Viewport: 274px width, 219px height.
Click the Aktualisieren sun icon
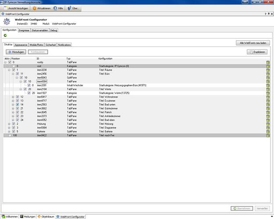35,8
